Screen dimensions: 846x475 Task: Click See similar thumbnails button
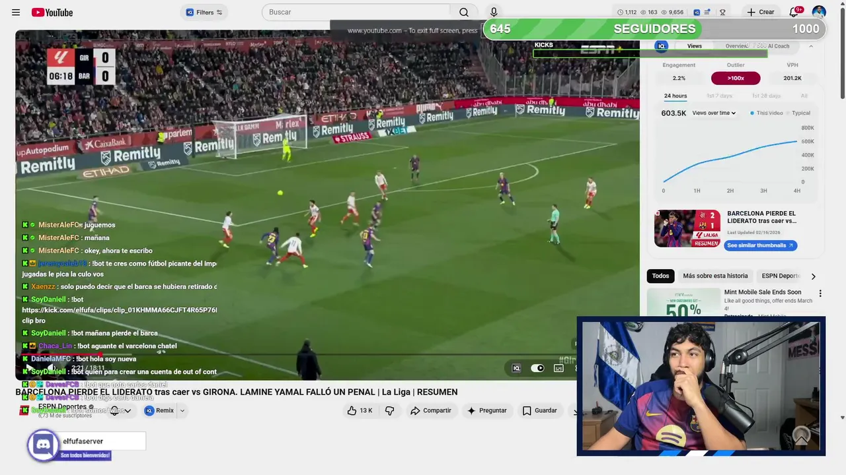point(761,245)
